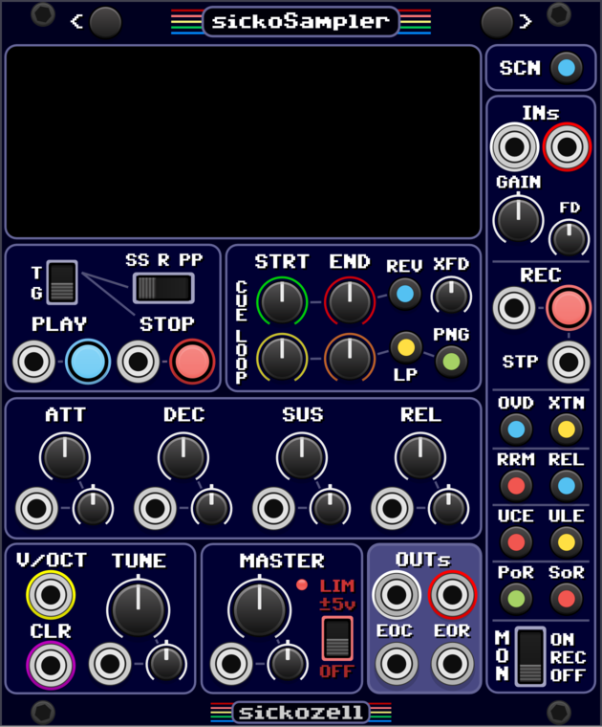Toggle the XTN extend light button
The width and height of the screenshot is (602, 727).
[567, 430]
